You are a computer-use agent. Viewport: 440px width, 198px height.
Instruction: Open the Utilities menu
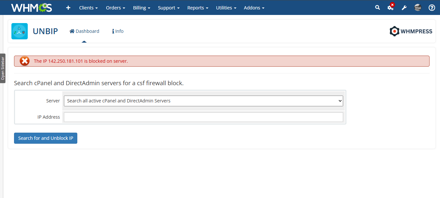pyautogui.click(x=226, y=7)
